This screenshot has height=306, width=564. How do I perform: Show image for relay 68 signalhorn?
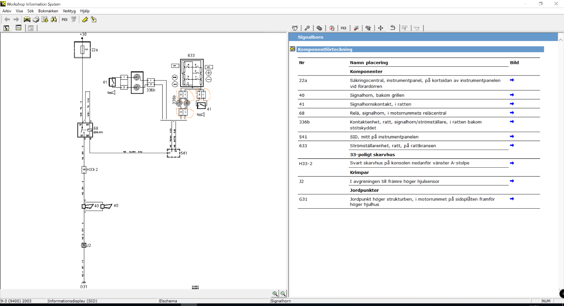tap(512, 113)
